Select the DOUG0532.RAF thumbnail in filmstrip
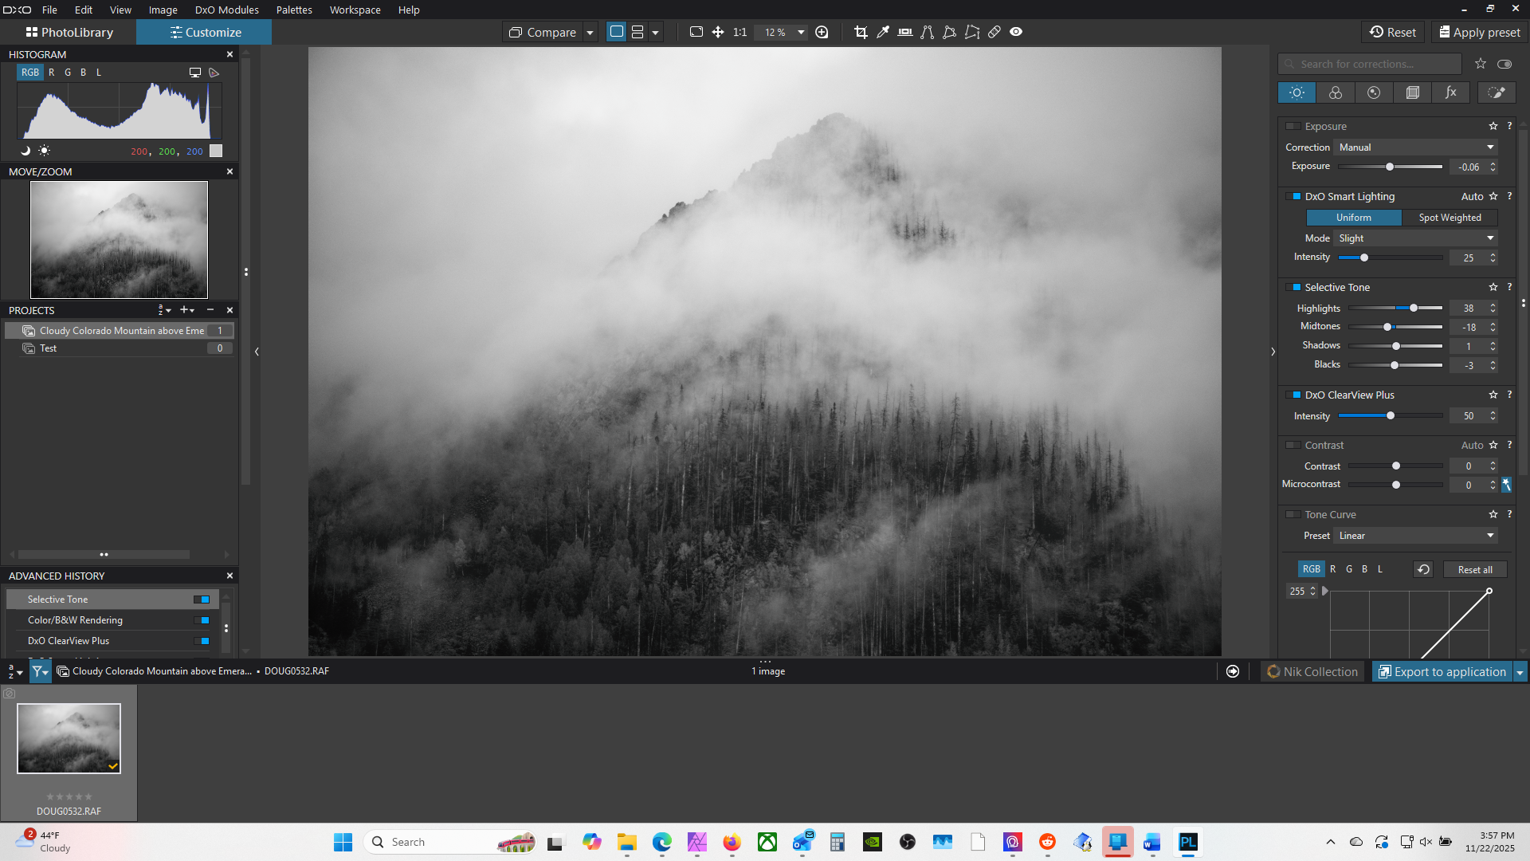 pyautogui.click(x=69, y=738)
